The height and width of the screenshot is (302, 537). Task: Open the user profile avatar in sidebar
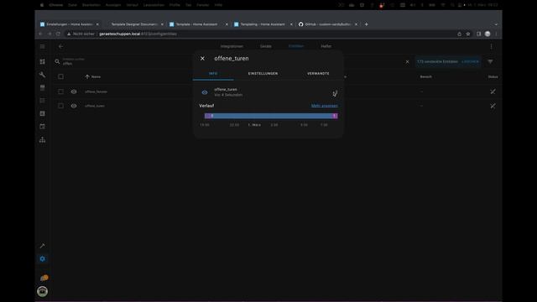pos(43,291)
